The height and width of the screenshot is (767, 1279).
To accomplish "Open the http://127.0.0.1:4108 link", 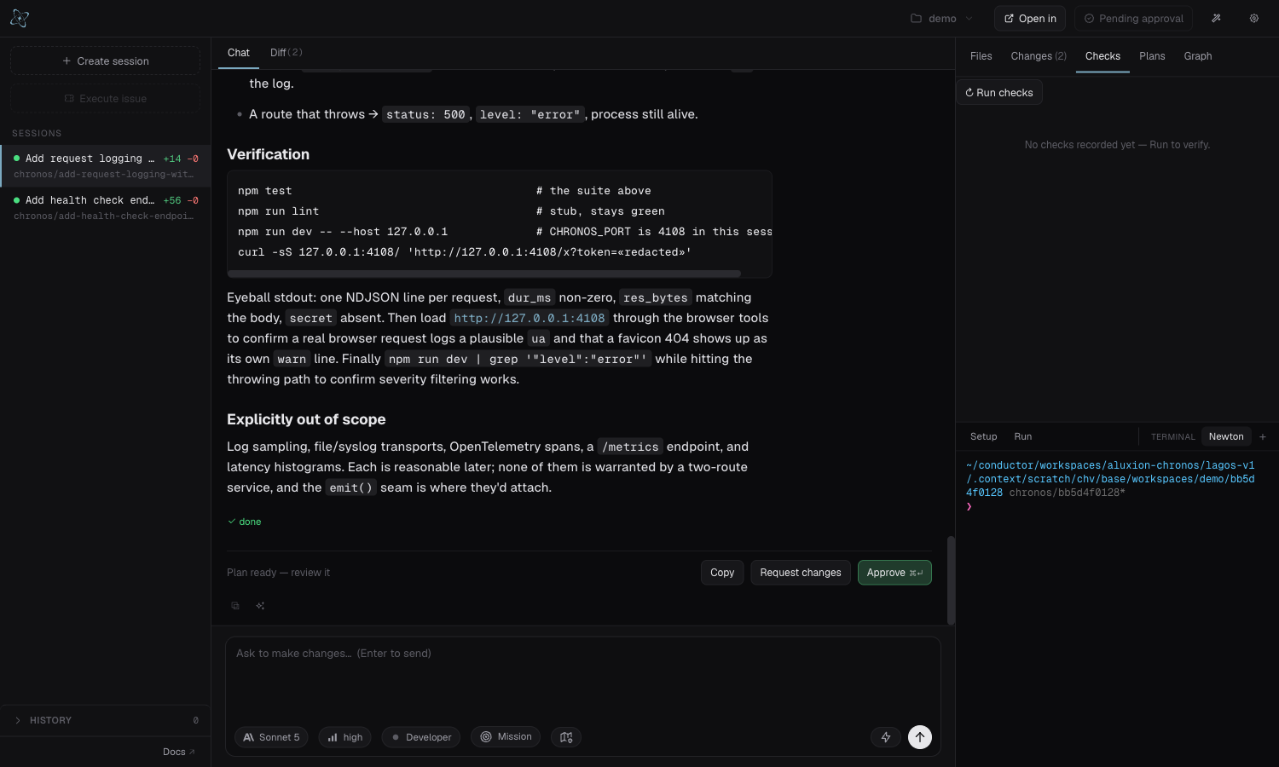I will click(x=530, y=318).
